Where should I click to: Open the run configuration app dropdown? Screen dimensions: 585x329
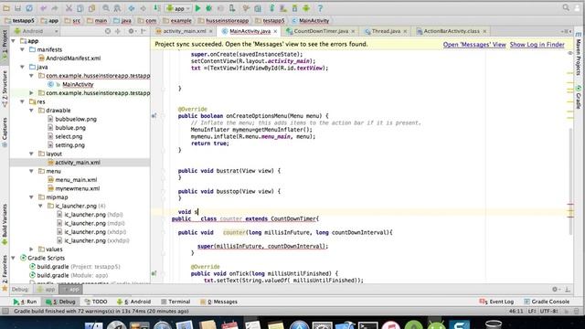pyautogui.click(x=178, y=8)
